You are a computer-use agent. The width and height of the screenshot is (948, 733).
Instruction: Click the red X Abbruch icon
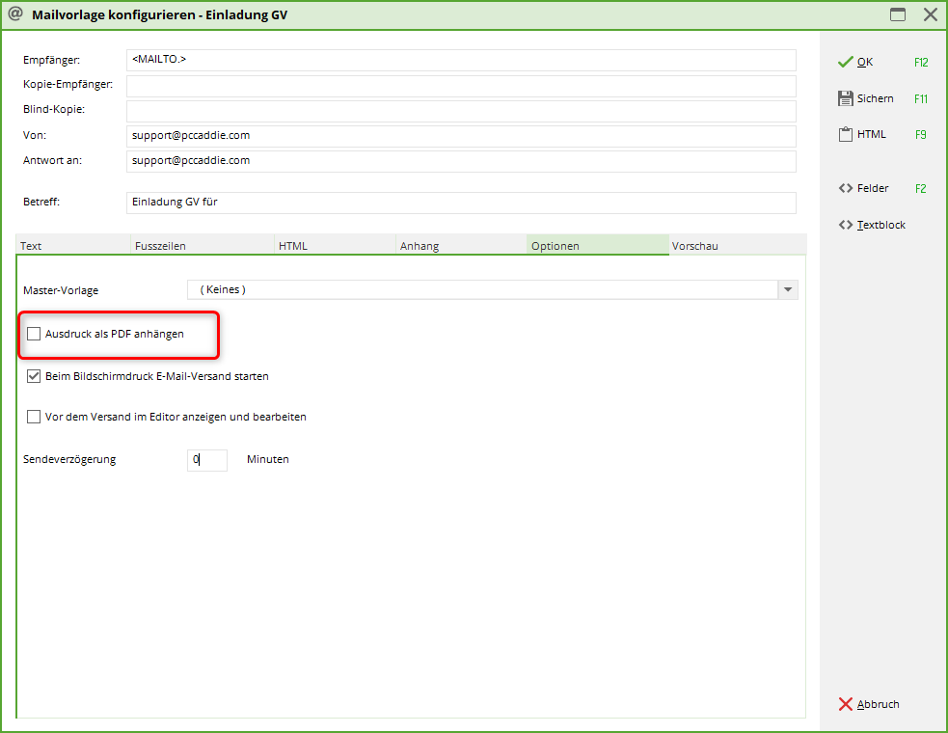(845, 704)
